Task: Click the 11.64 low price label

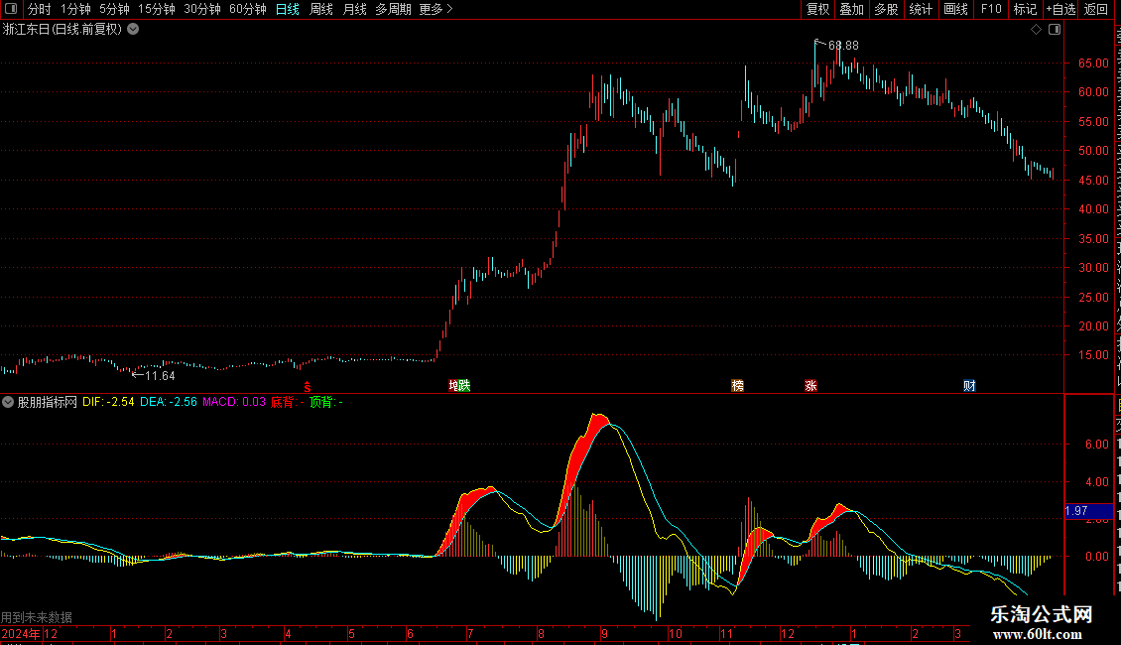Action: 160,375
